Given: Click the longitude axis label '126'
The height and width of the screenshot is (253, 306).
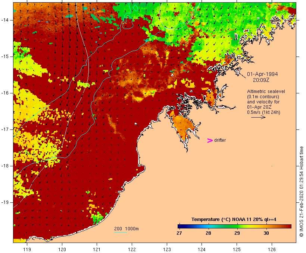Looking at the screenshot, I should [272, 249].
